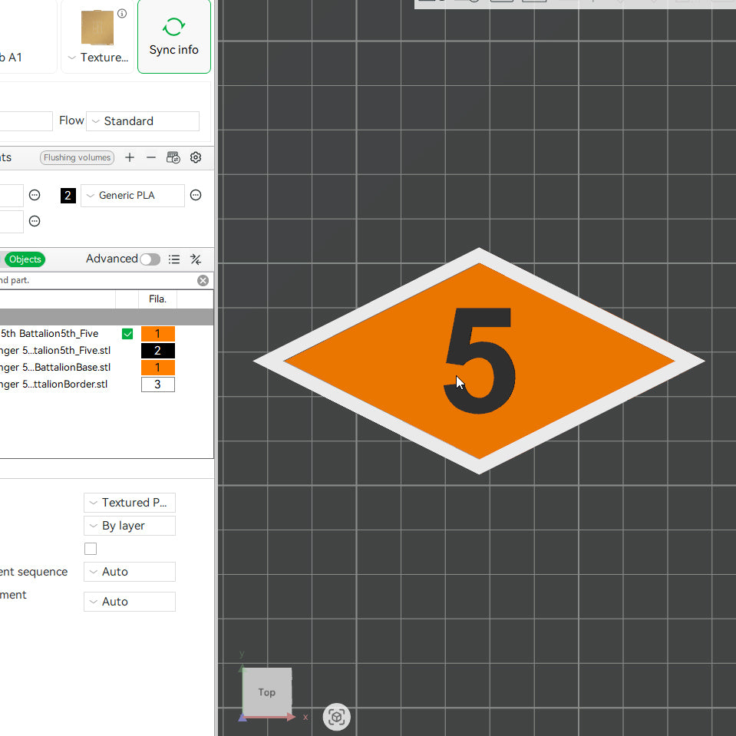Click the remove filament minus icon

click(151, 157)
